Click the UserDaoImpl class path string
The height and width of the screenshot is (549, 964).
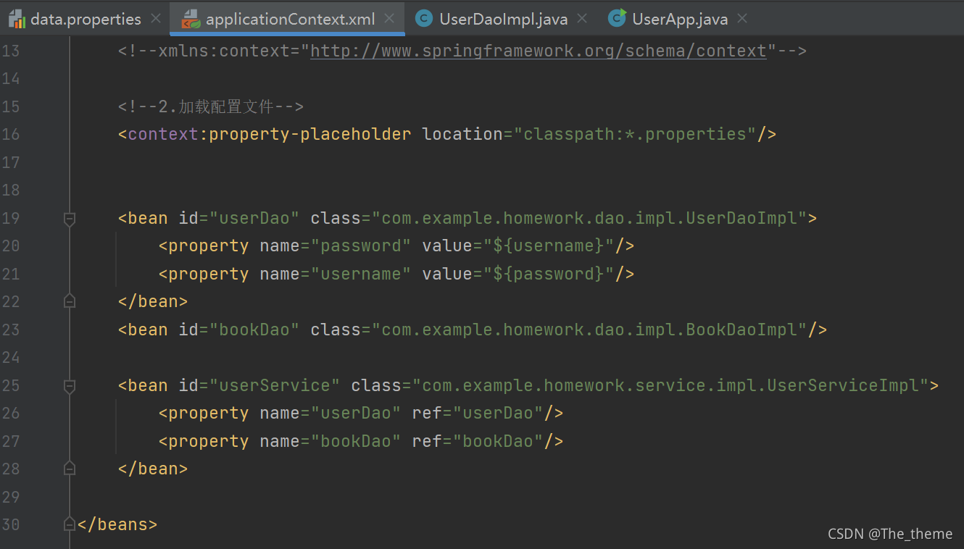pyautogui.click(x=589, y=218)
